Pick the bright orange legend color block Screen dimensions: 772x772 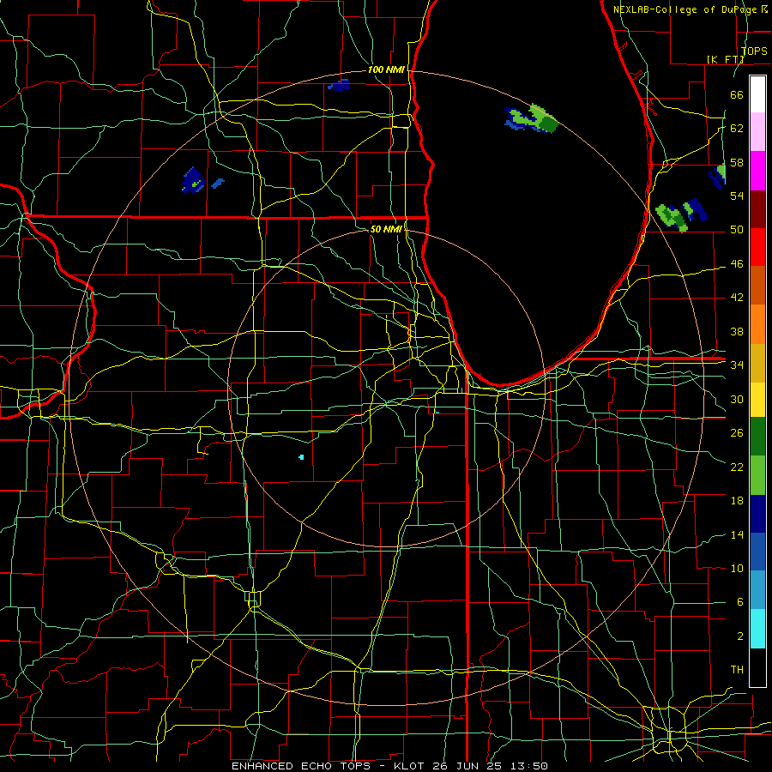(x=757, y=324)
